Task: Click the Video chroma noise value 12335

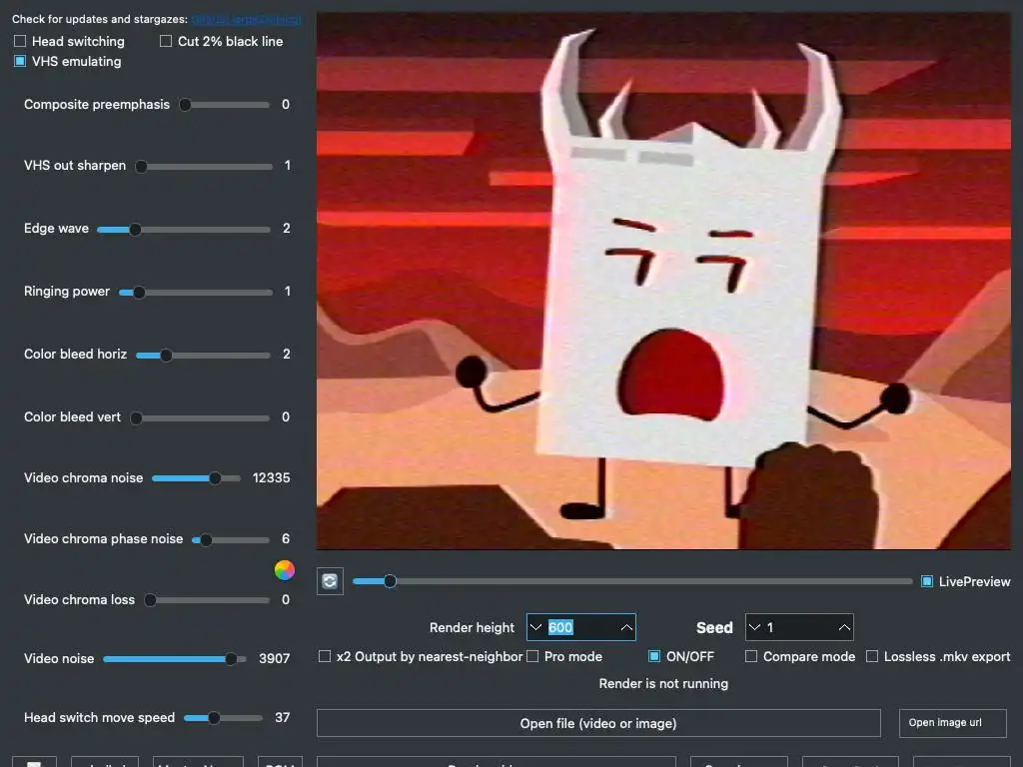Action: point(272,478)
